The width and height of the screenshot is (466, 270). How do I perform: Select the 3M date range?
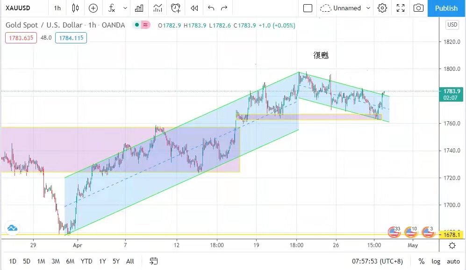[x=55, y=261]
